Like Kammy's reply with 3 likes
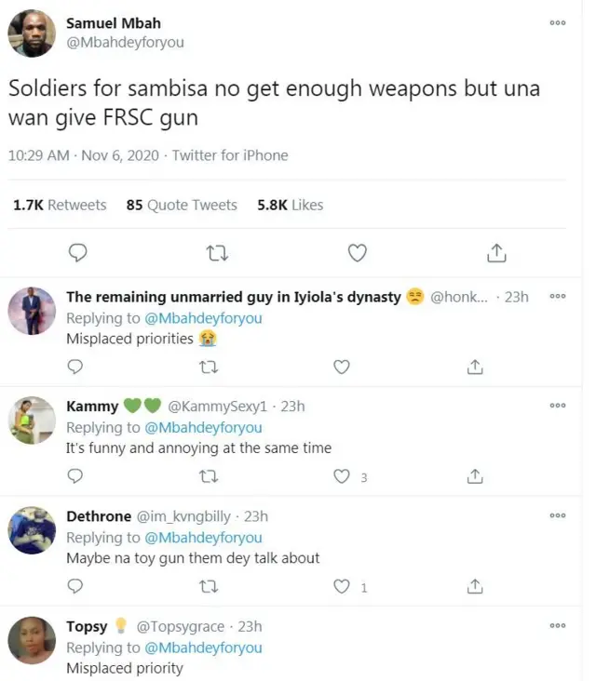The width and height of the screenshot is (596, 681). (x=342, y=476)
